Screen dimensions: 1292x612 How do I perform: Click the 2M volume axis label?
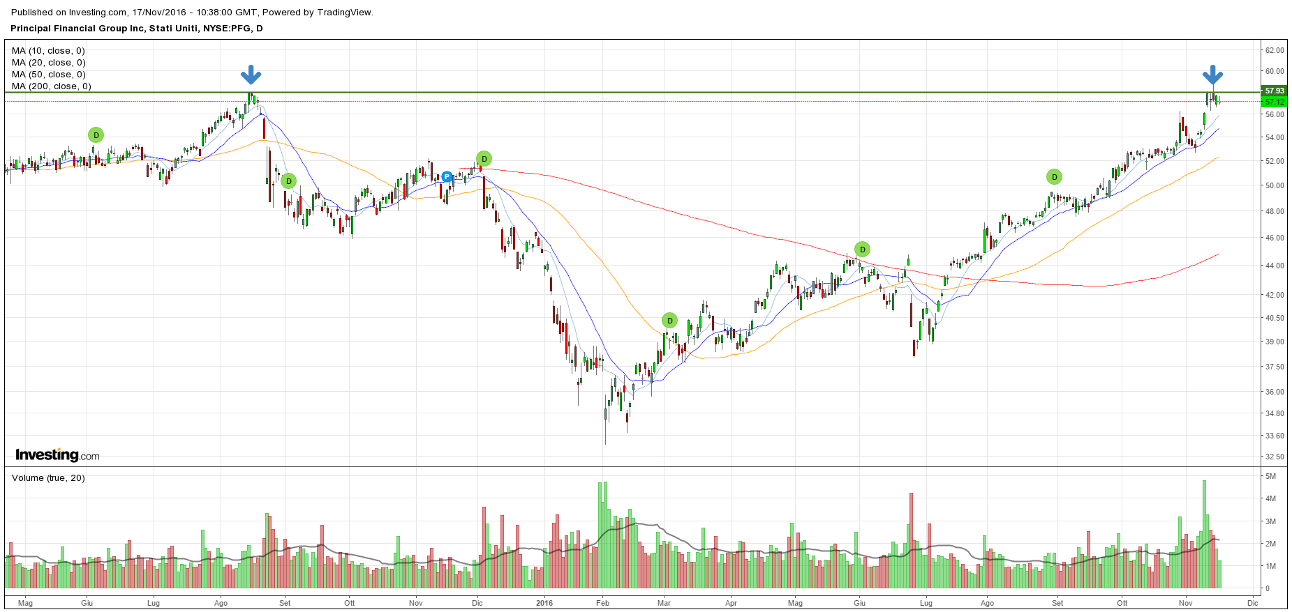1270,544
